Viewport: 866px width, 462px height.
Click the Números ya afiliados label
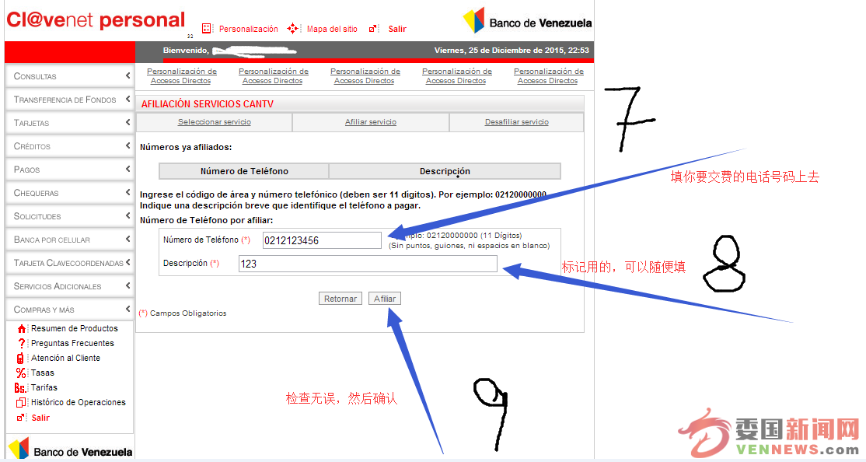point(186,147)
